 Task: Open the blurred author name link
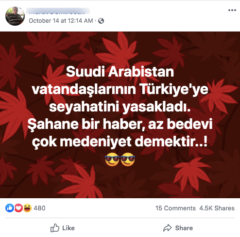(x=58, y=11)
